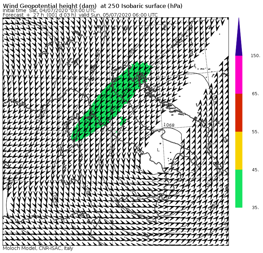
Task: Click the 1068 contour label on the map
Action: [x=169, y=125]
